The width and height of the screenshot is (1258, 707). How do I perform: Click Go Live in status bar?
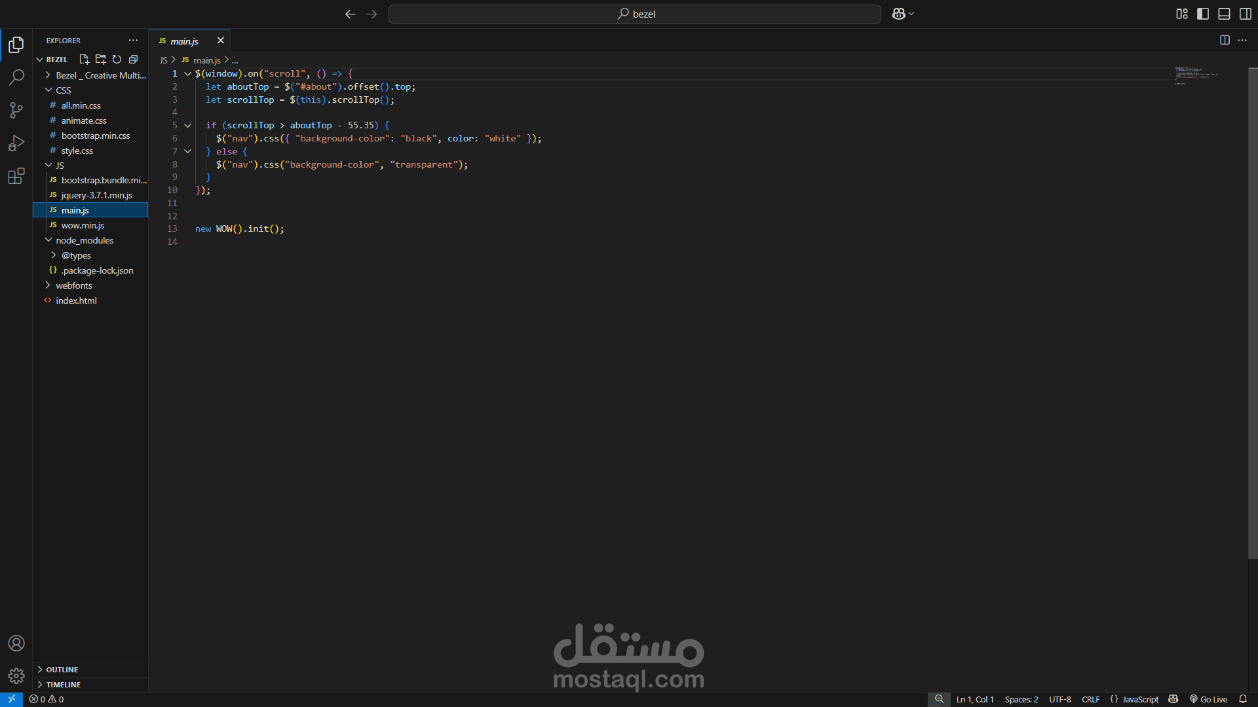[1208, 699]
